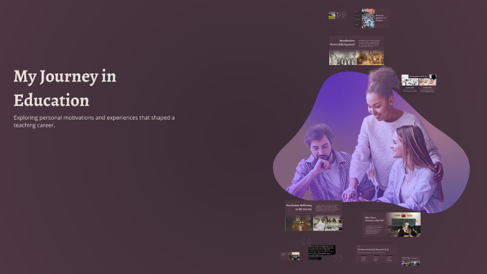Screen dimensions: 487x274
Task: Click the 'My Journey in Education' title
Action: click(x=64, y=89)
